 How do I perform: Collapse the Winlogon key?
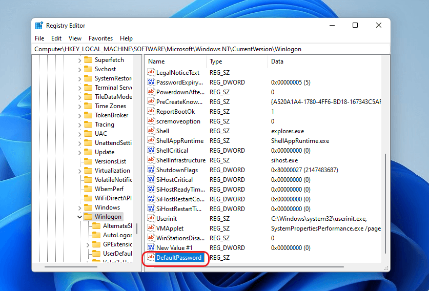79,217
